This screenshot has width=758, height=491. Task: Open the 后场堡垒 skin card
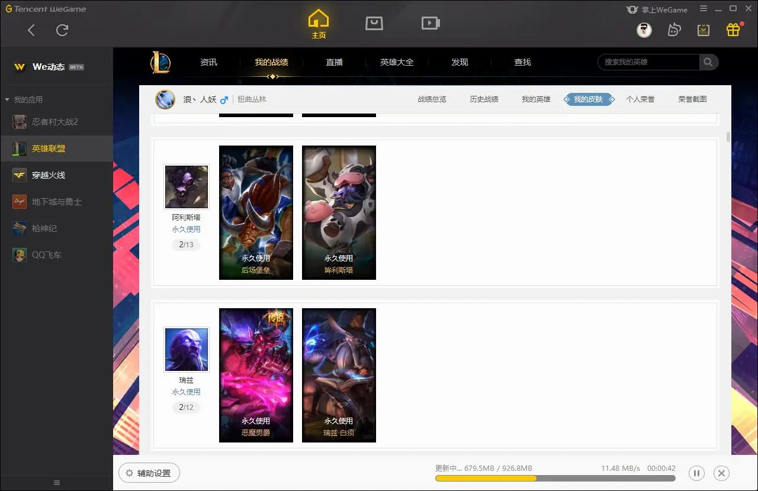[x=256, y=212]
